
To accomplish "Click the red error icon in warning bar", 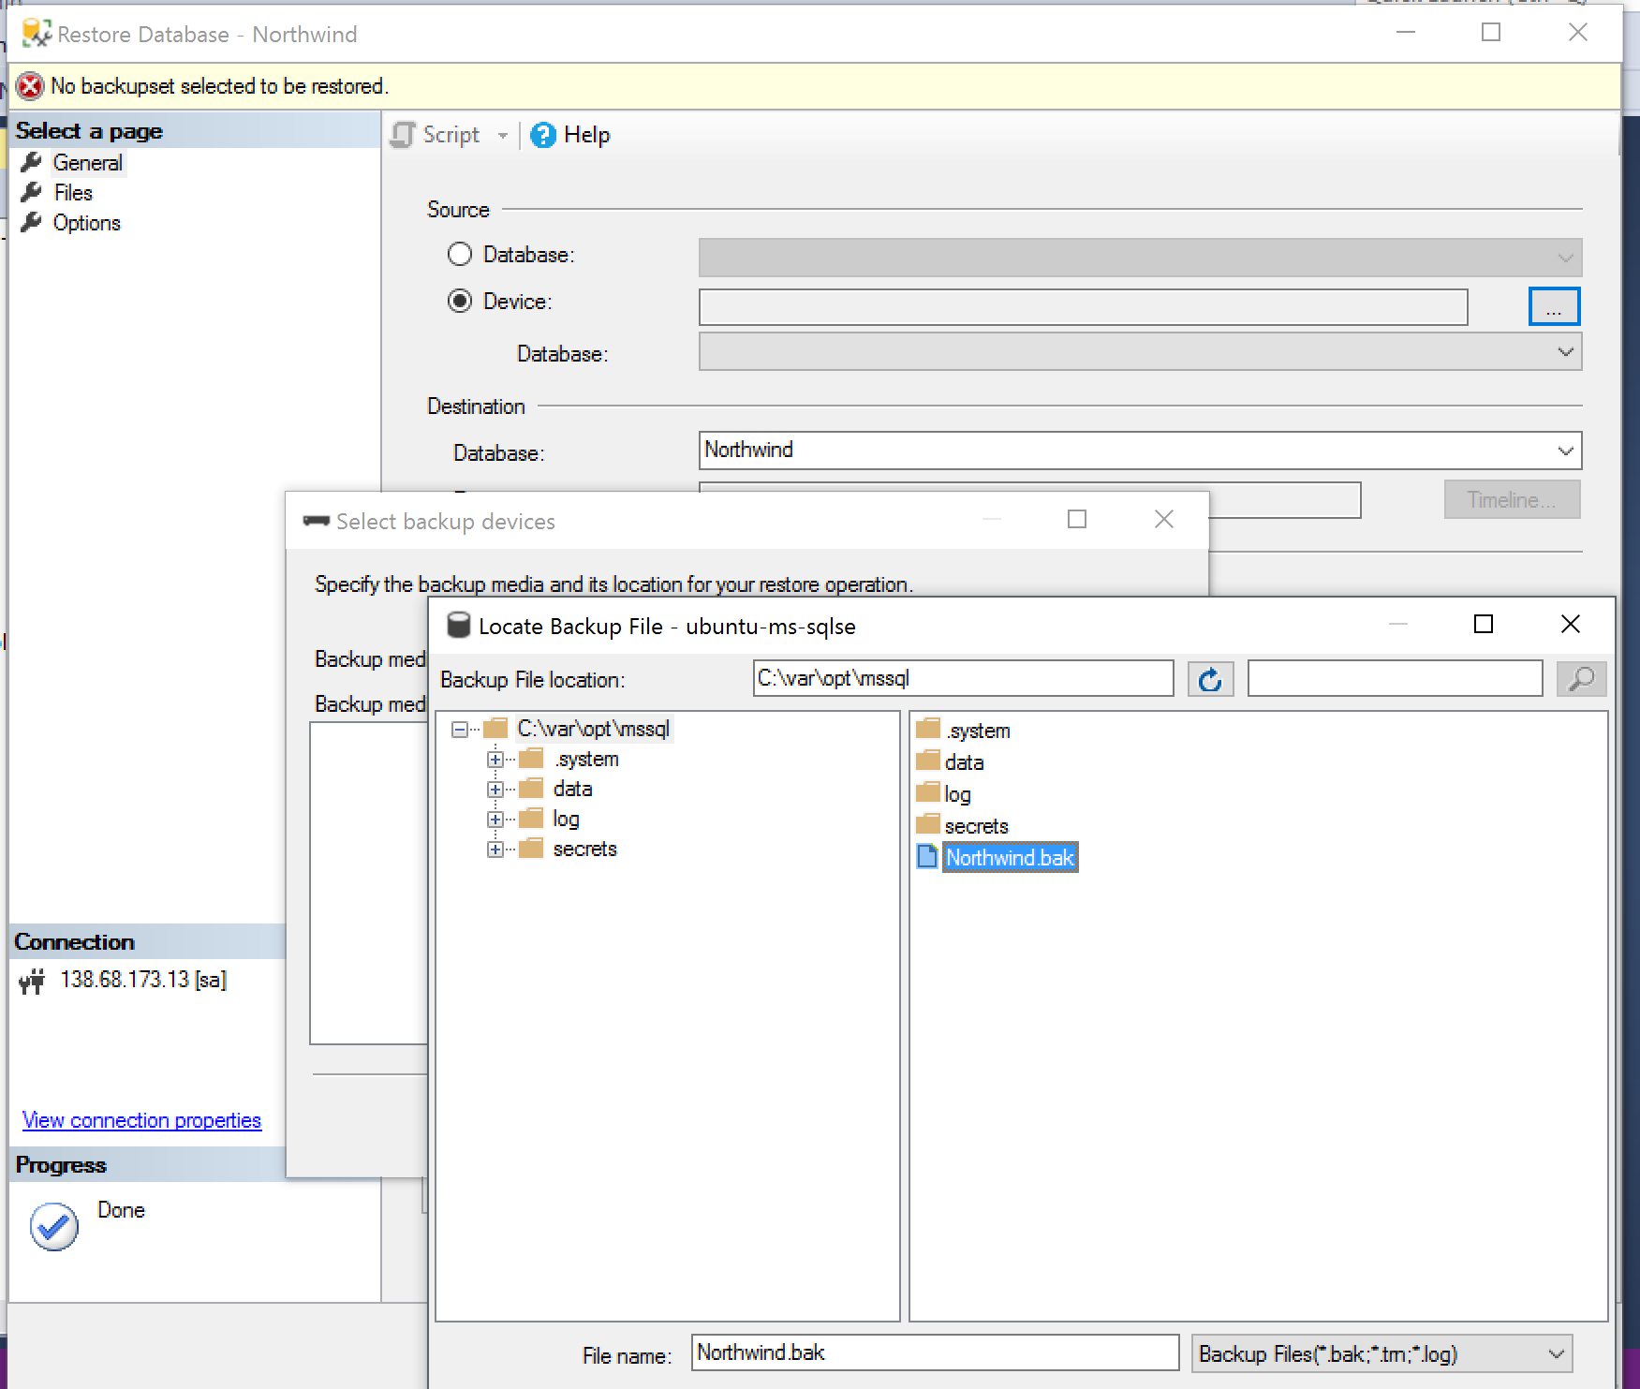I will (30, 87).
